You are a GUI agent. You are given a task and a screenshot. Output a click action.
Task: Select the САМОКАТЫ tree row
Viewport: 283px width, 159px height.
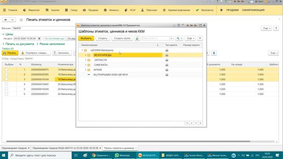[141, 65]
